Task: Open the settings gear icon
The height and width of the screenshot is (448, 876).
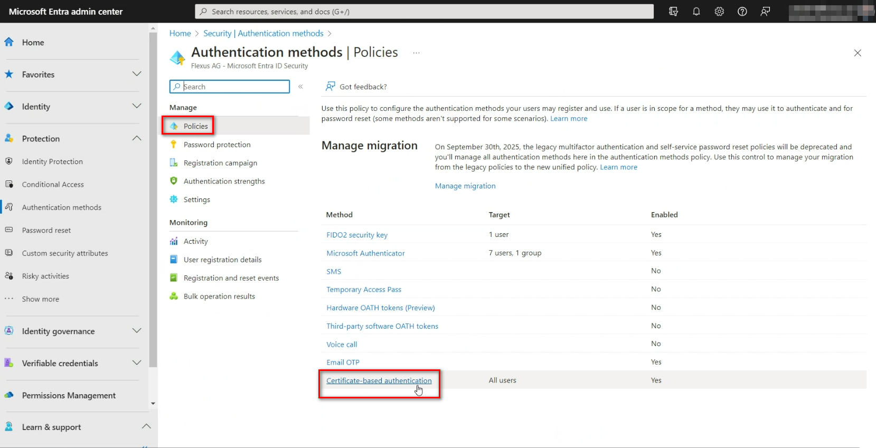Action: pyautogui.click(x=719, y=12)
